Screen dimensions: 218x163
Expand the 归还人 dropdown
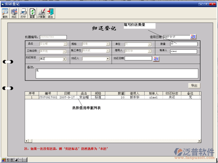click(x=108, y=59)
